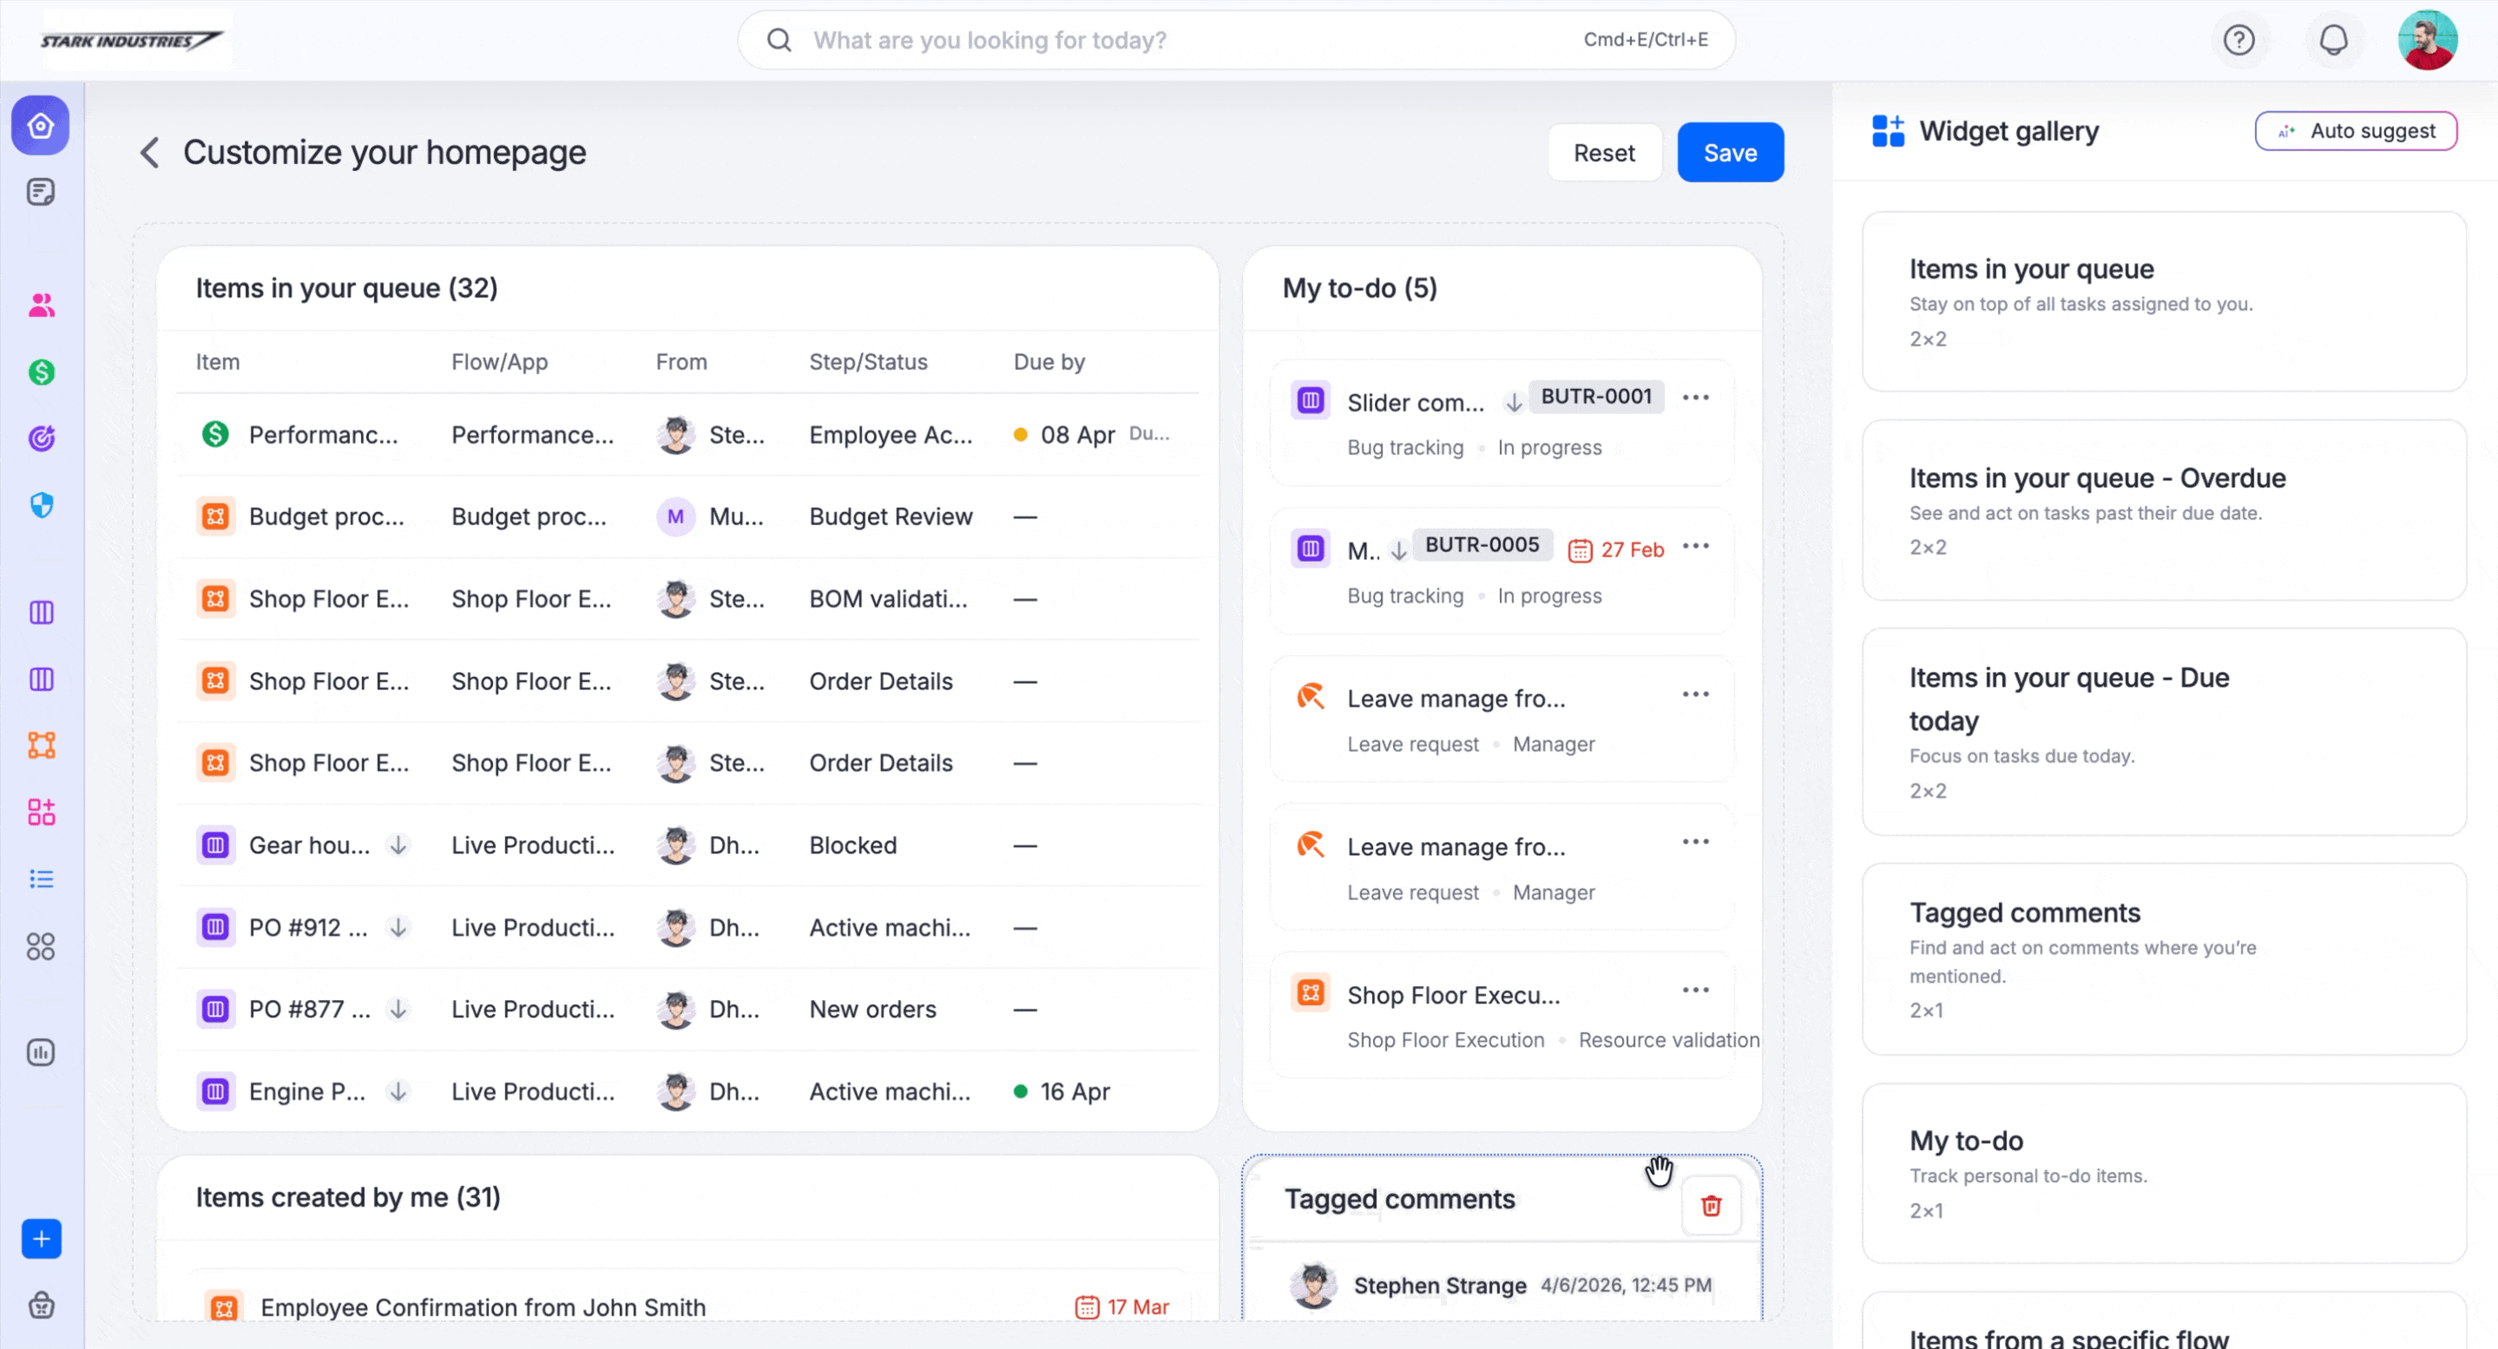Click the Reset button
2498x1349 pixels.
[1603, 152]
